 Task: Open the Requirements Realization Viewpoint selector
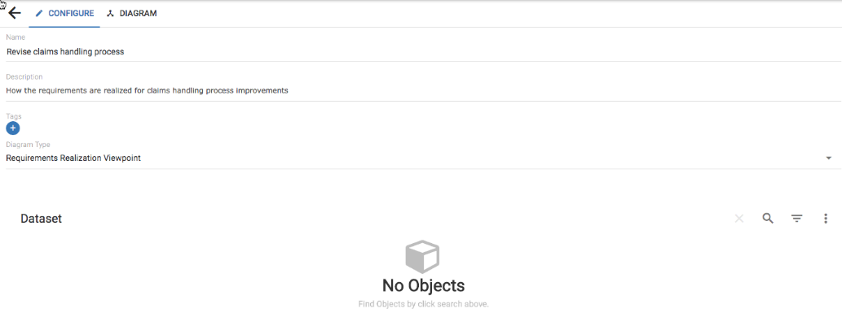tap(423, 158)
